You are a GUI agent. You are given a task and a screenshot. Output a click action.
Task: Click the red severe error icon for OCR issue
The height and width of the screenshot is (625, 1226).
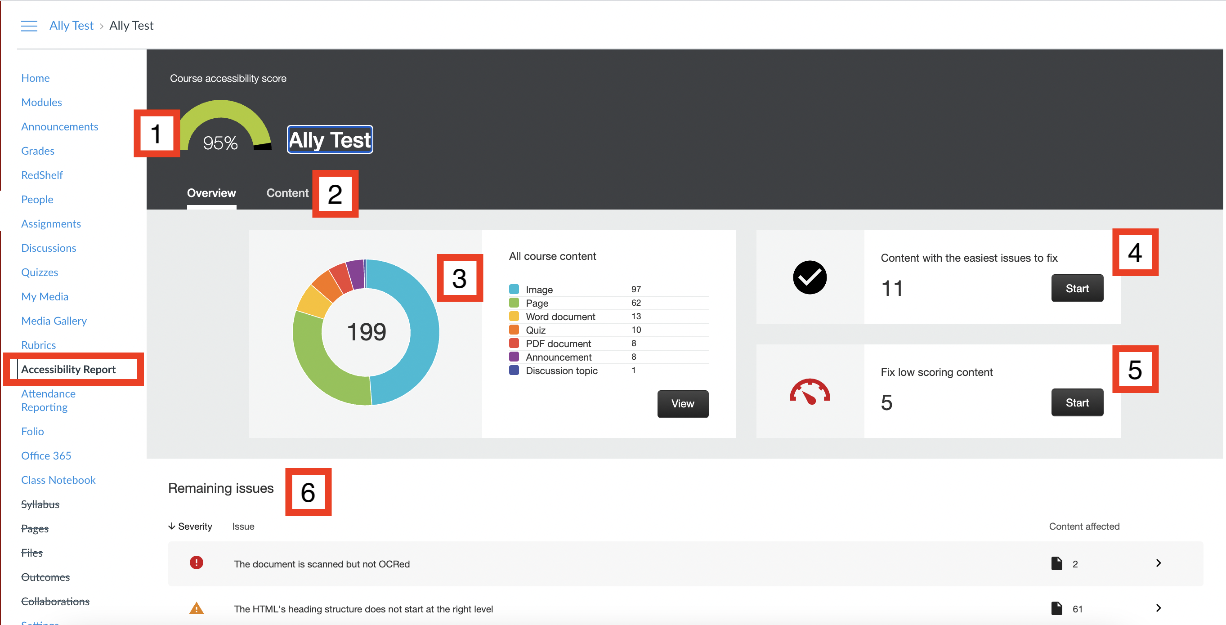pos(196,562)
